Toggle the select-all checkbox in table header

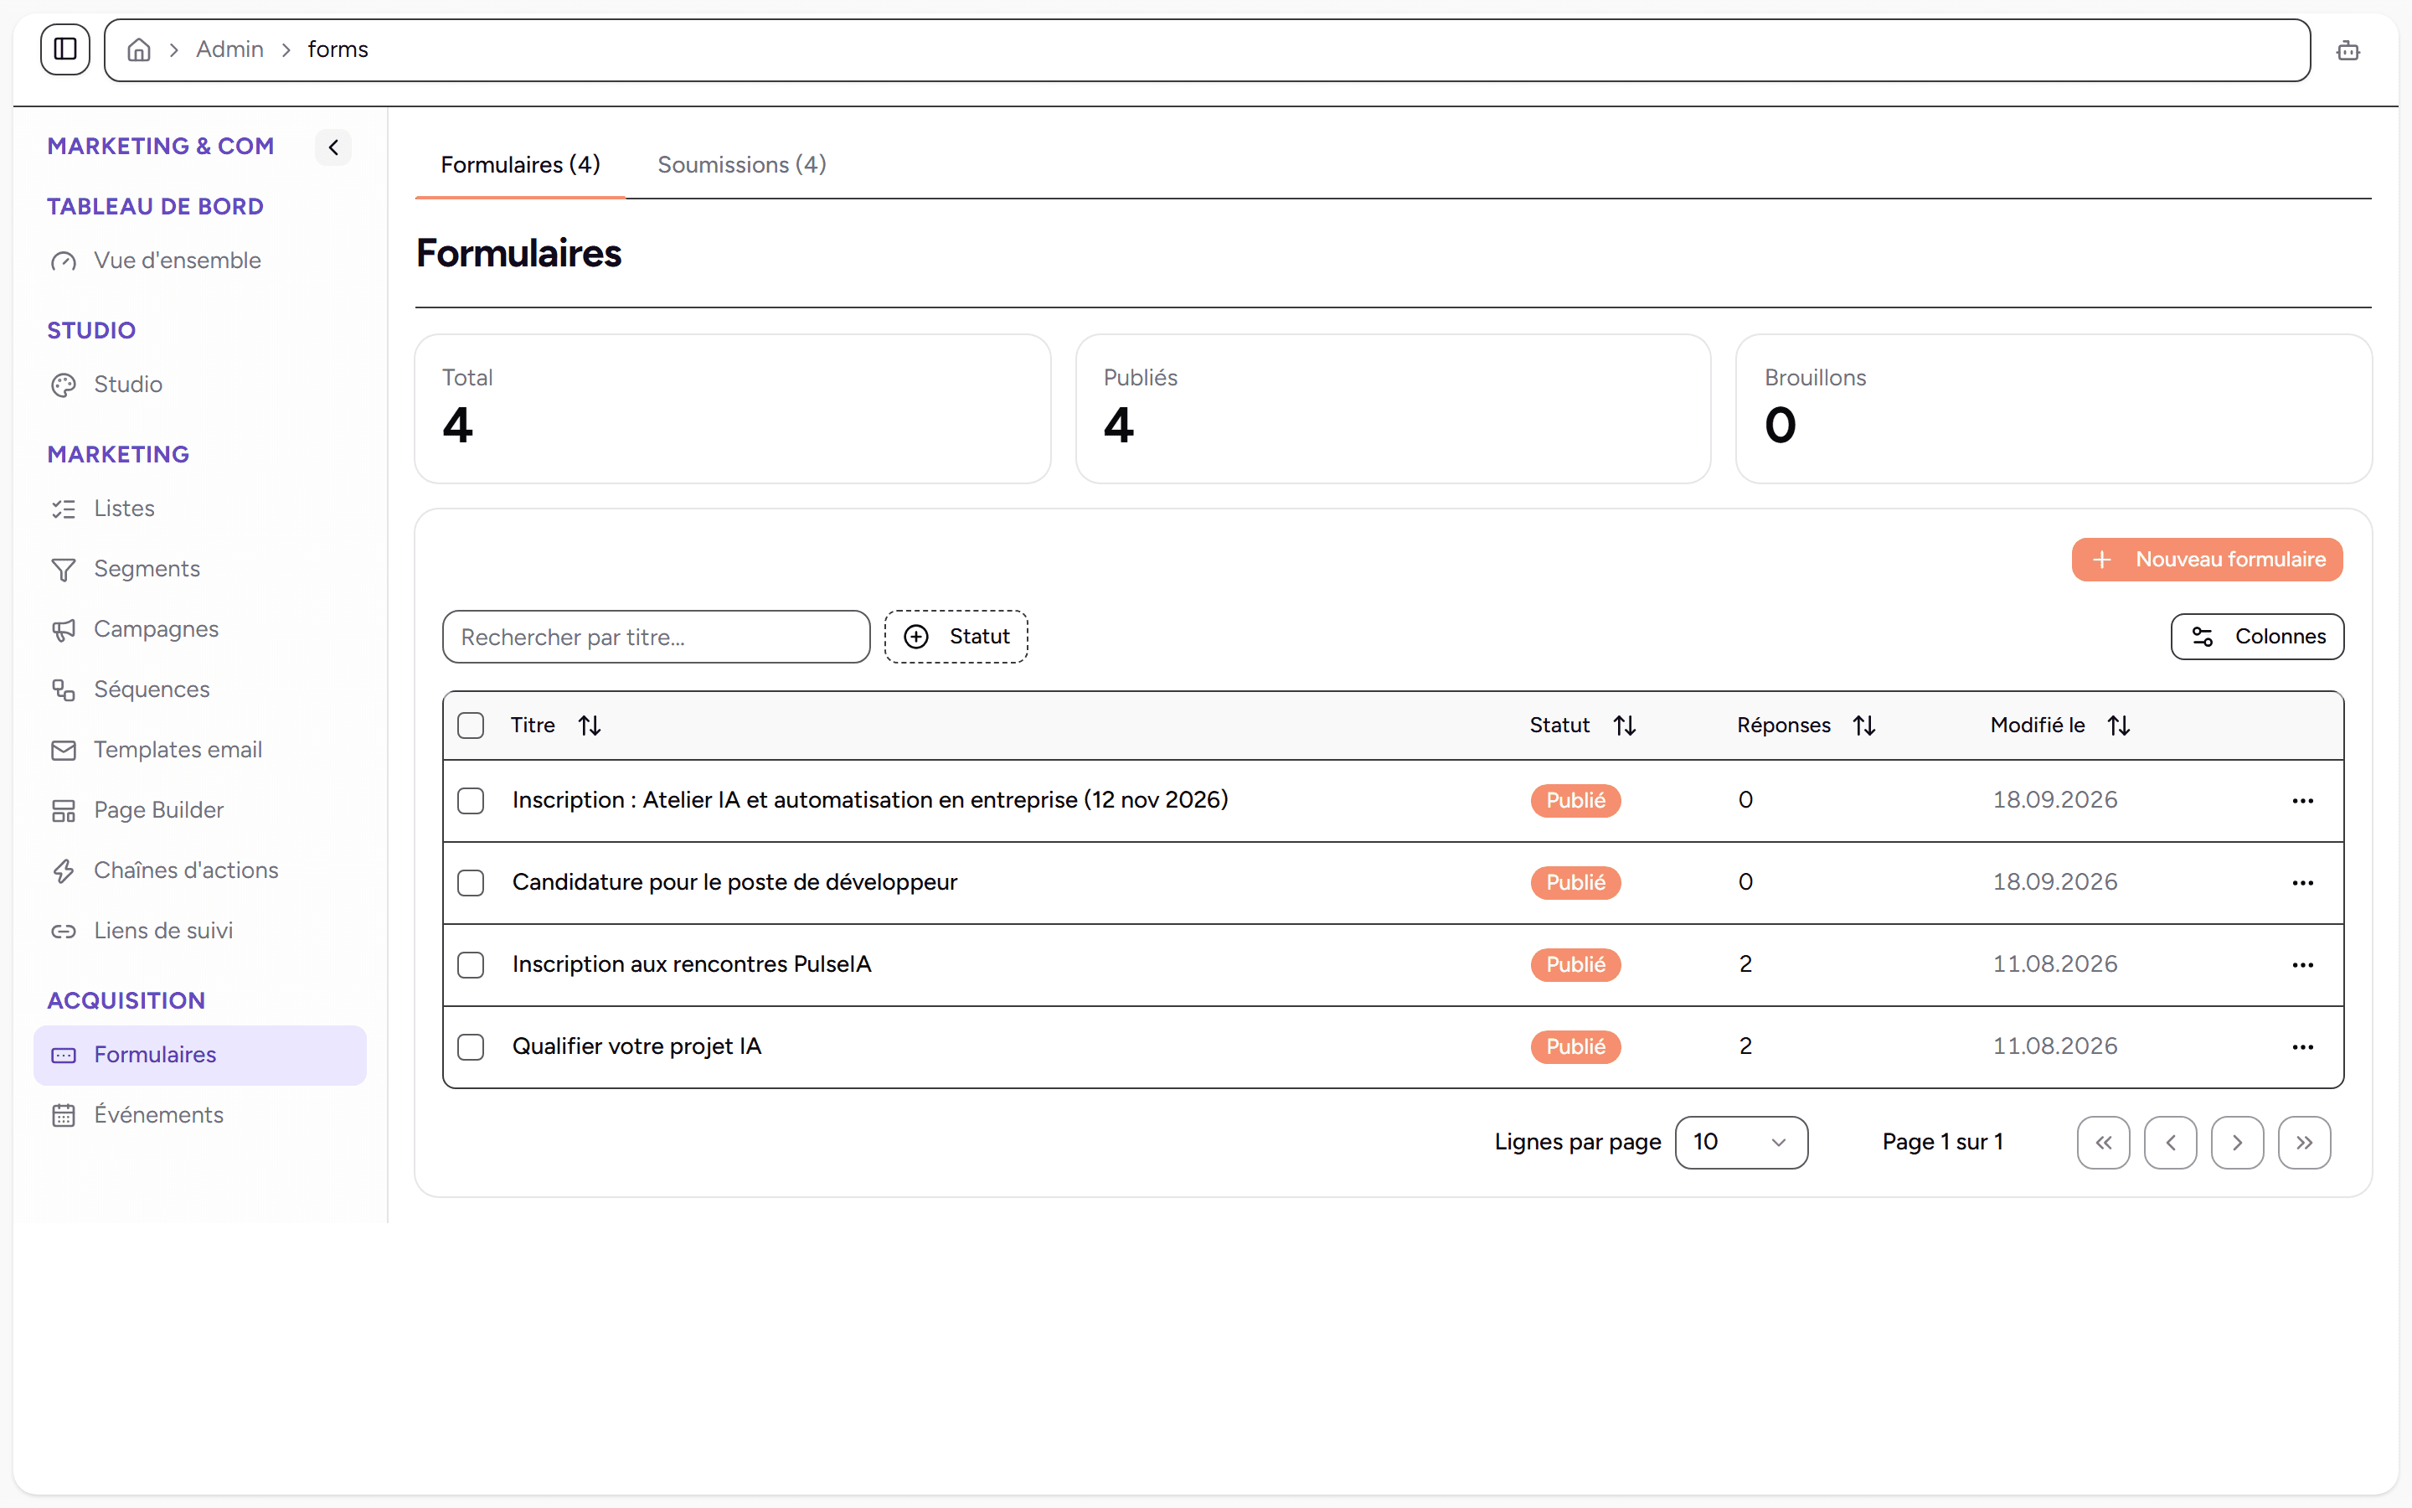471,725
